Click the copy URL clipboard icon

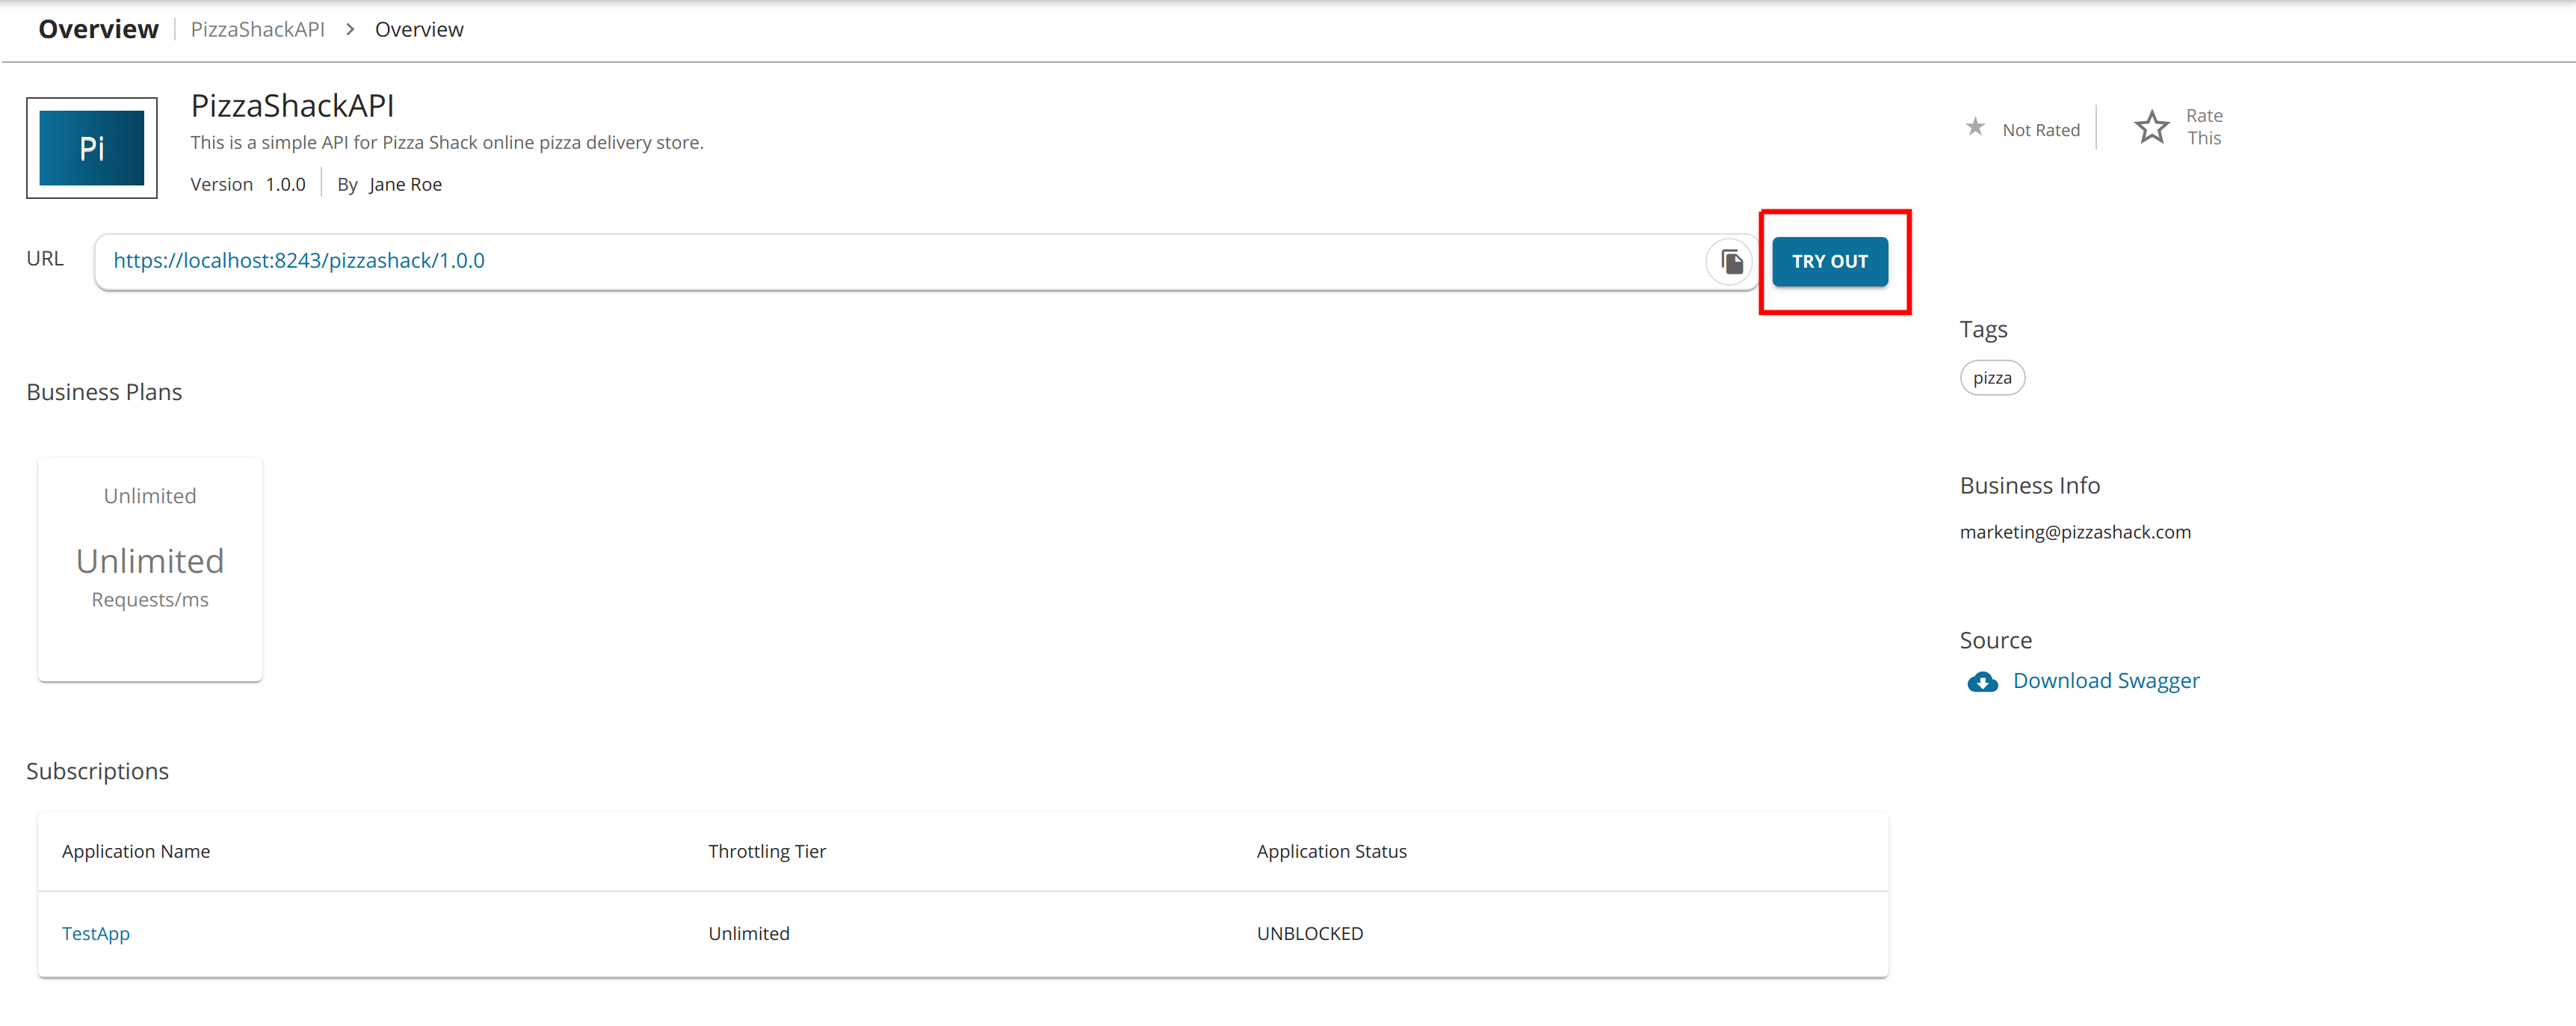click(x=1731, y=262)
